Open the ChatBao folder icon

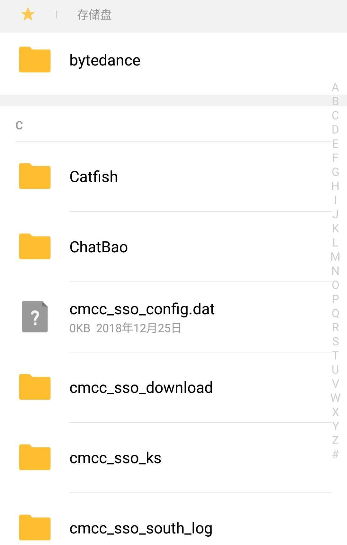pyautogui.click(x=35, y=247)
